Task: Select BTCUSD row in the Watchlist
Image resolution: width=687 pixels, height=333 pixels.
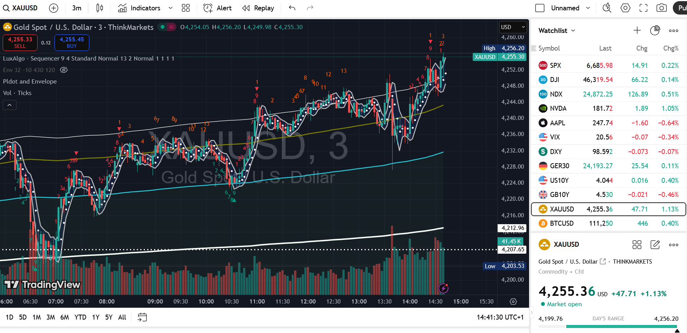Action: [x=608, y=223]
